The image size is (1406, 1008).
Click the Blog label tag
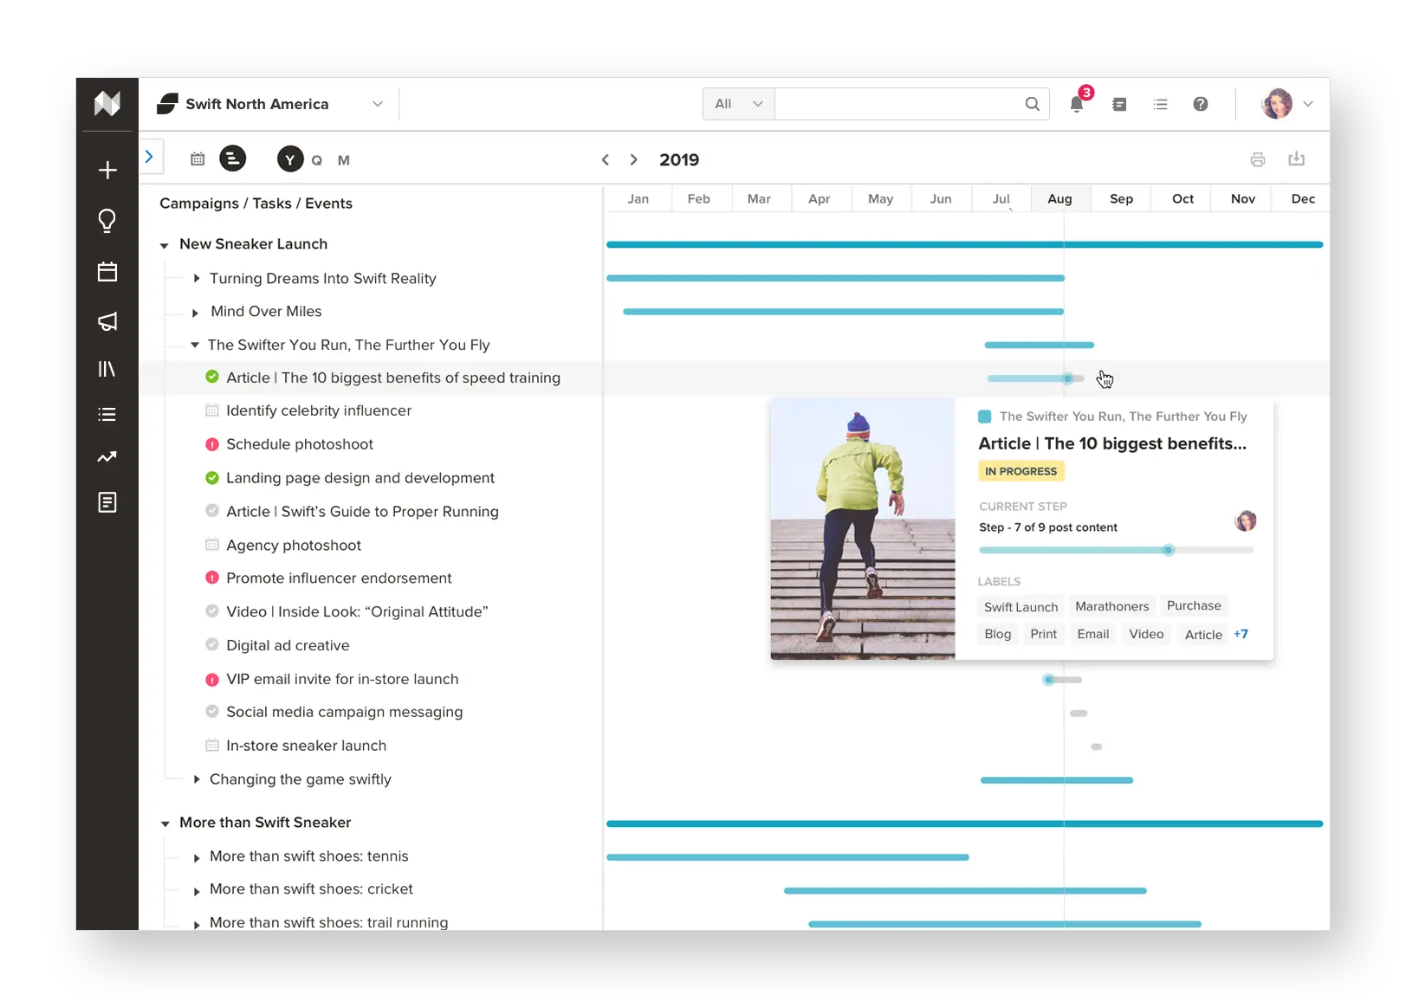tap(998, 634)
